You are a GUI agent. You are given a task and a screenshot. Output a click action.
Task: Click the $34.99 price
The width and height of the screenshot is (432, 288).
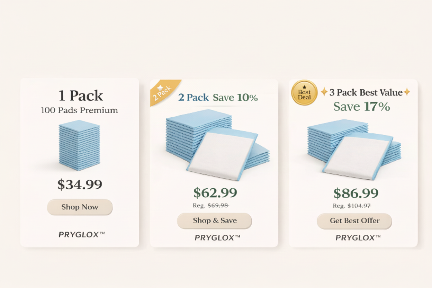(x=80, y=184)
